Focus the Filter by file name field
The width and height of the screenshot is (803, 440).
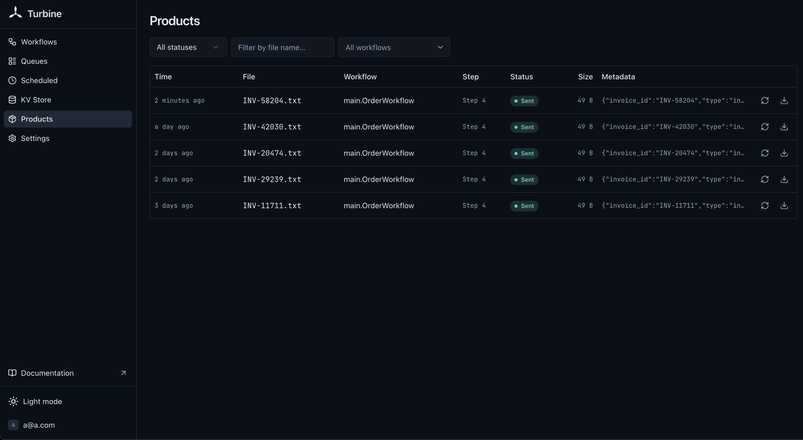click(282, 47)
